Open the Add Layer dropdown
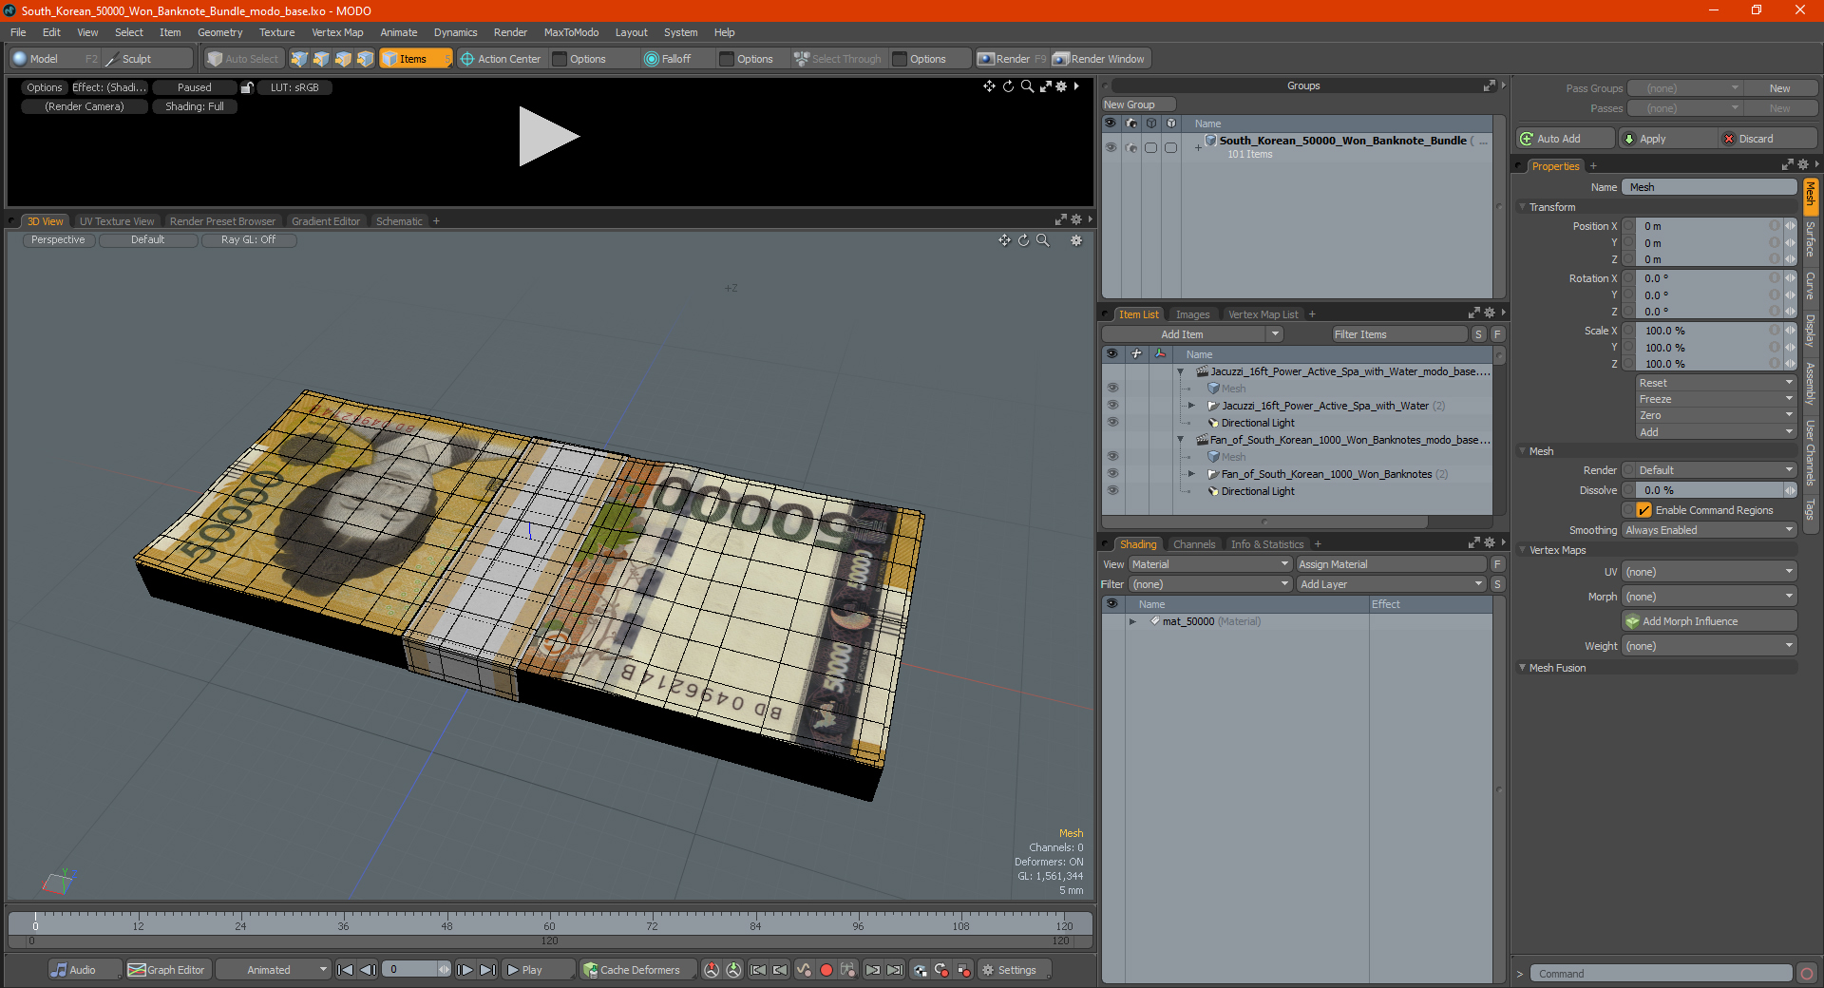 coord(1391,584)
